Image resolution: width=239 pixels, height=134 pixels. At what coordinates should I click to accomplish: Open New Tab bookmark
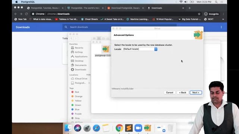click(x=21, y=19)
